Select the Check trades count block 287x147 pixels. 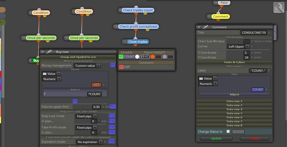click(x=138, y=10)
